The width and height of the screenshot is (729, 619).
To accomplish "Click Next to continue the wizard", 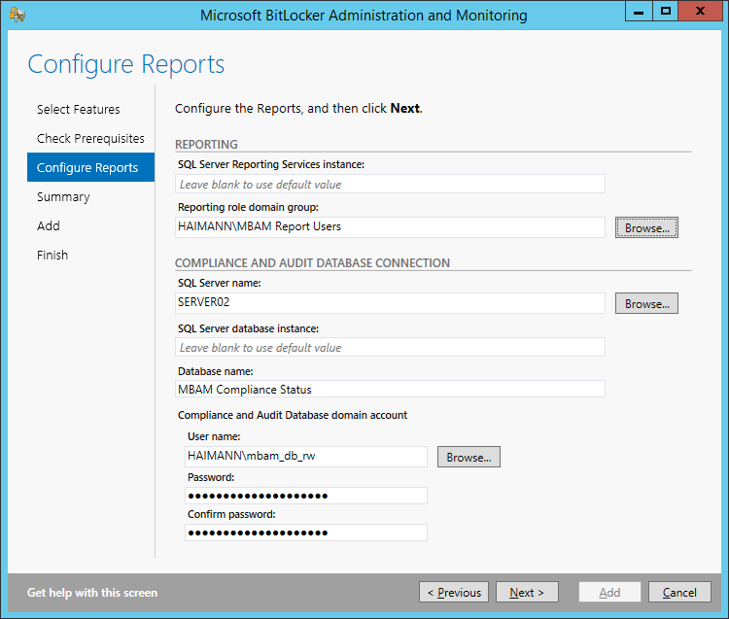I will tap(527, 592).
